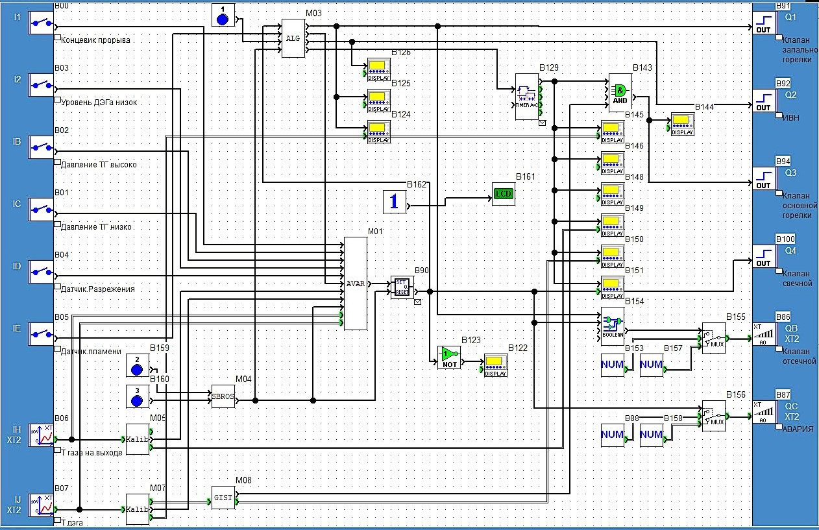Click the numeric constant 1 block B162
Viewport: 819px width, 530px height.
(x=394, y=202)
